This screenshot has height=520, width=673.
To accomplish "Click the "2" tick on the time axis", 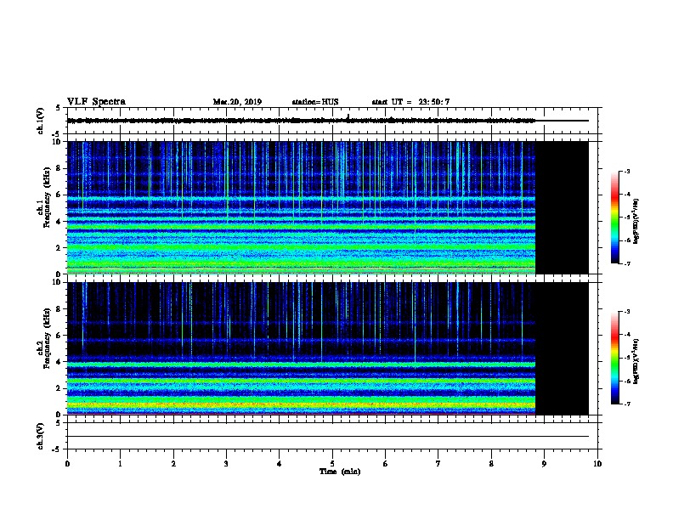I will [x=173, y=464].
